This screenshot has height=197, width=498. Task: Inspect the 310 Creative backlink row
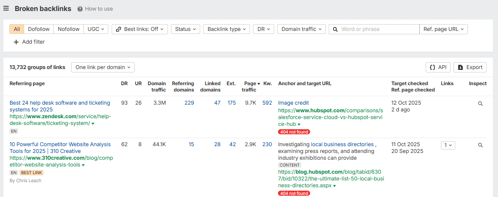(x=480, y=145)
